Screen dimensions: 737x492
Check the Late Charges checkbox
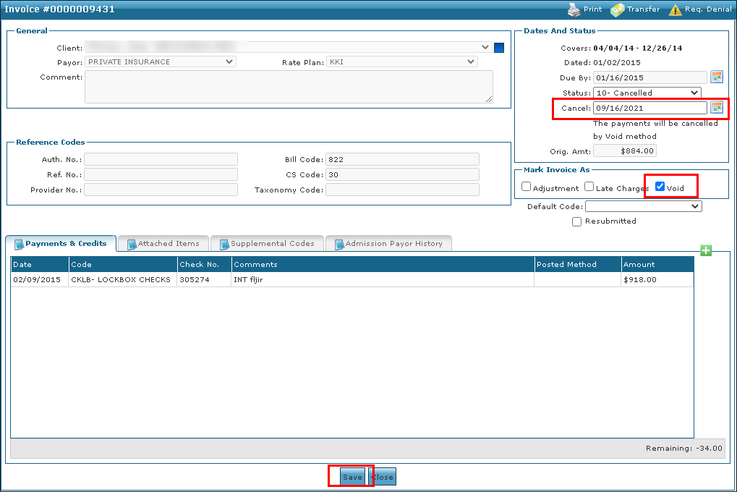point(589,187)
